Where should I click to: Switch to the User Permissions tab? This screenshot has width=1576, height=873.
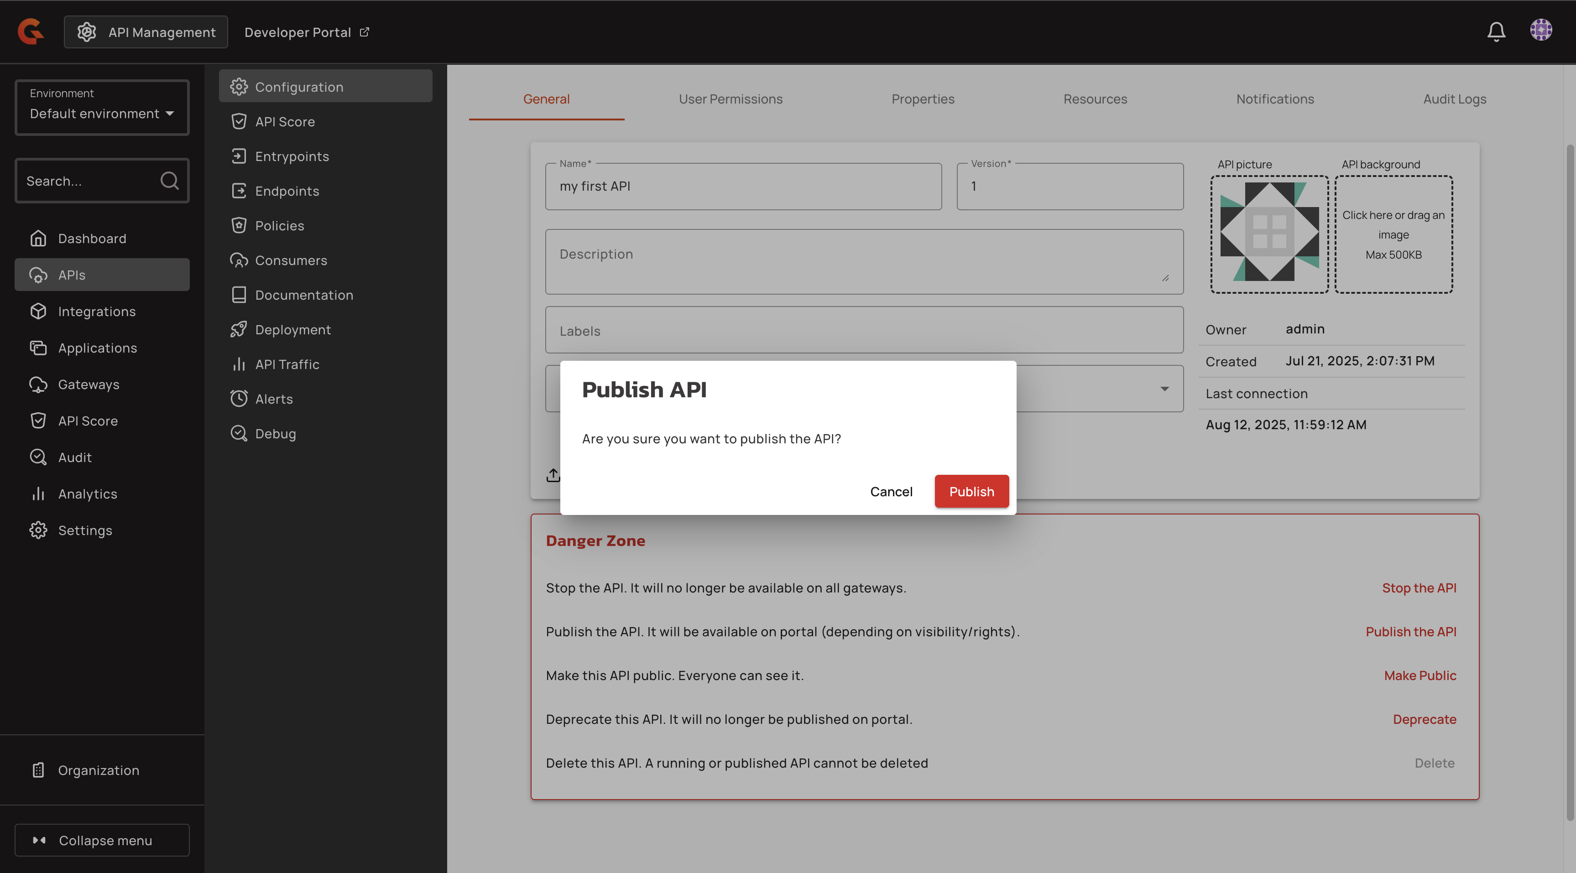(x=731, y=99)
